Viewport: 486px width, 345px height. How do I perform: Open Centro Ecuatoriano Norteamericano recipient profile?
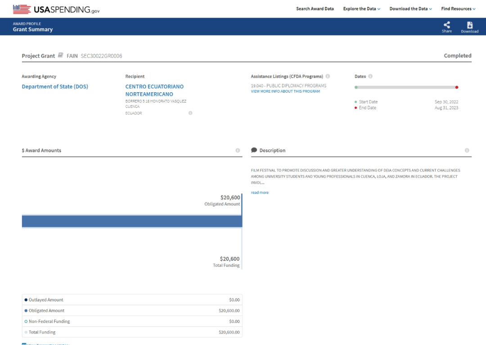click(154, 90)
